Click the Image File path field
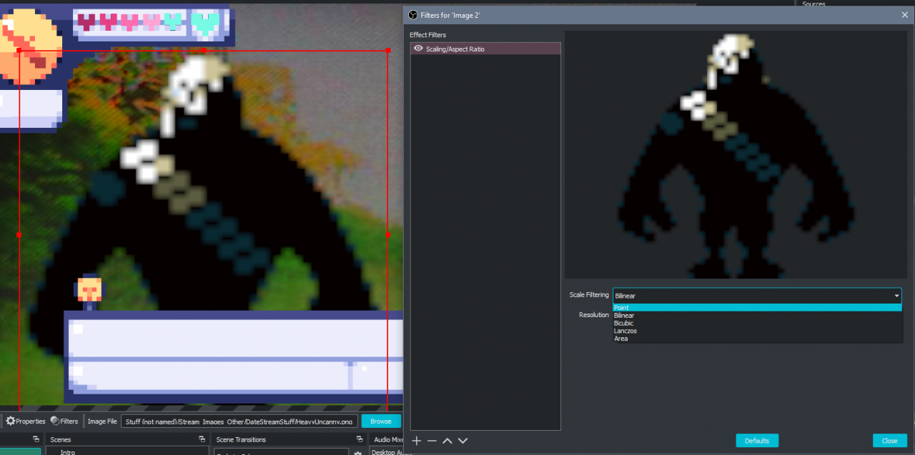 [x=239, y=421]
